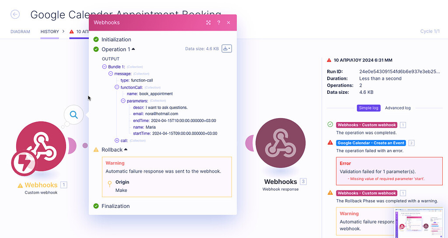448x238 pixels.
Task: Collapse the functionCall collection
Action: (x=117, y=87)
